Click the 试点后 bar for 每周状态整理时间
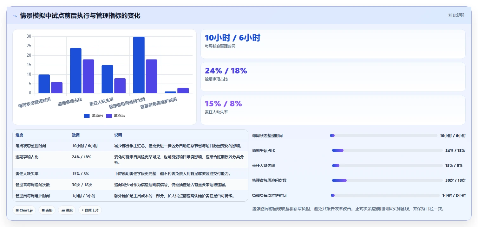This screenshot has height=227, width=478. [57, 88]
